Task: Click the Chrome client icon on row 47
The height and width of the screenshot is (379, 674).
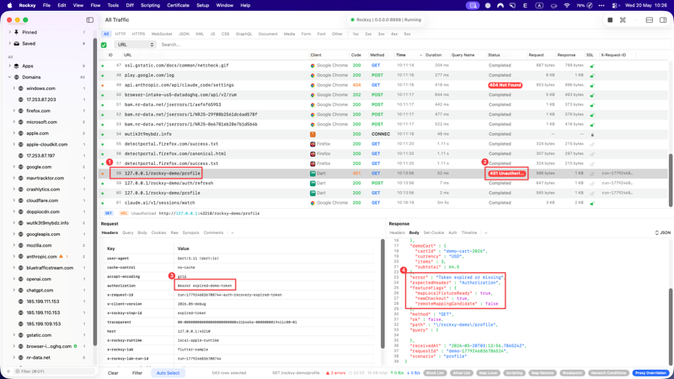Action: pos(313,66)
